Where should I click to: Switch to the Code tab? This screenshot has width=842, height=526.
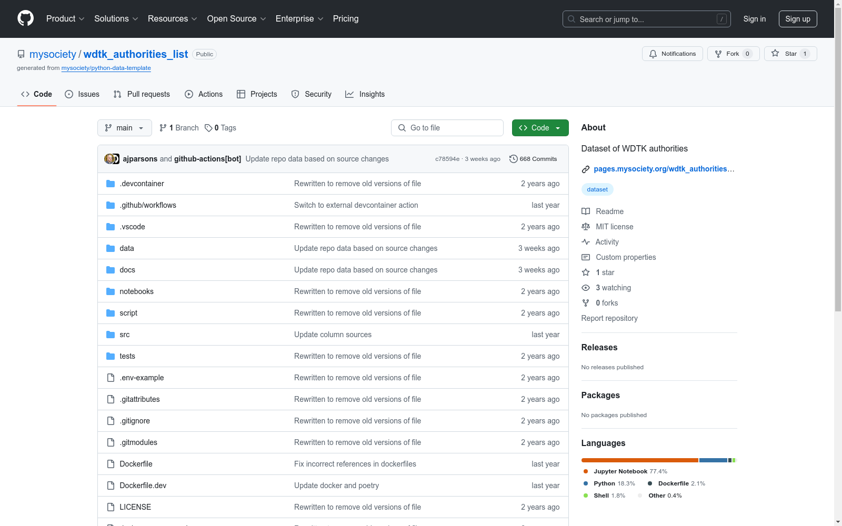point(37,94)
